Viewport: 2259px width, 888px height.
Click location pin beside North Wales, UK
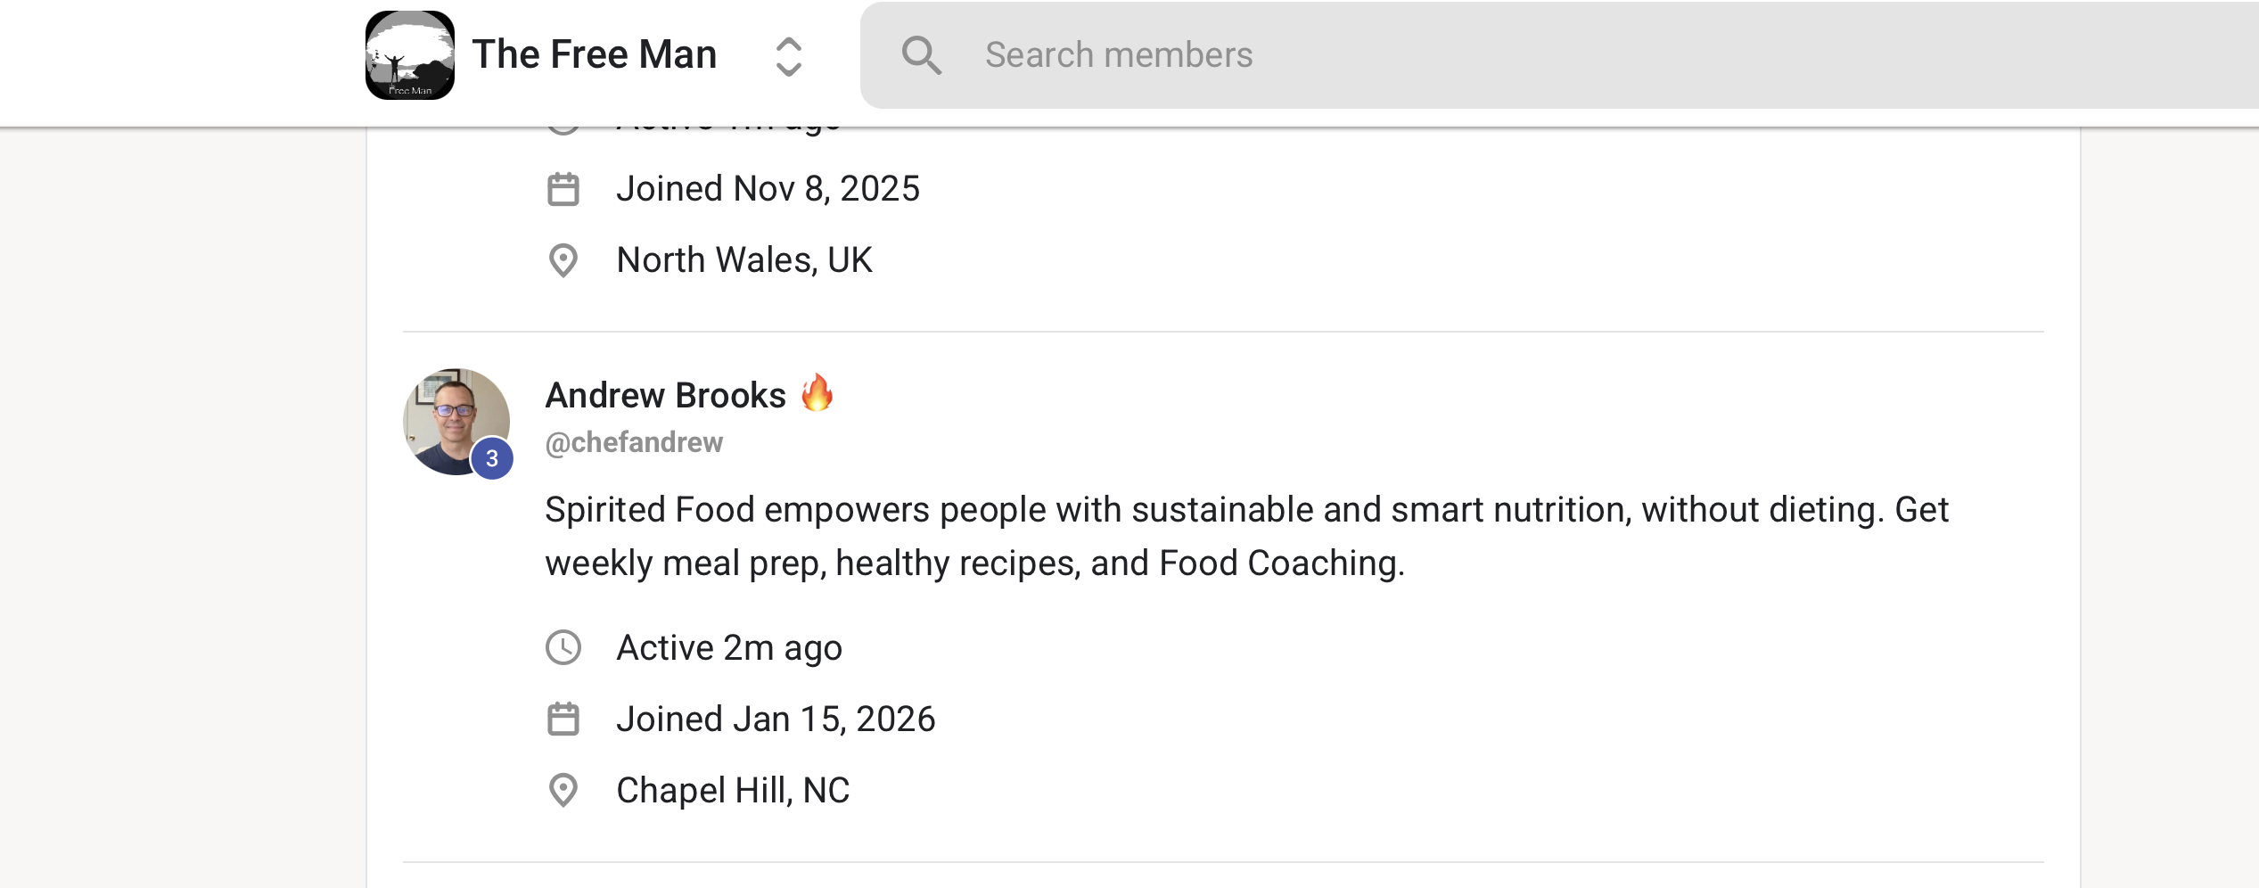(563, 260)
